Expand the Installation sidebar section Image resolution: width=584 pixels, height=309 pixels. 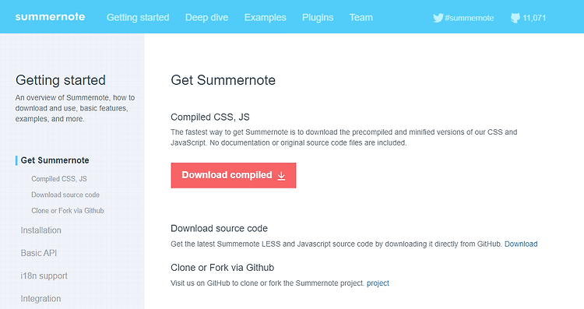click(41, 230)
